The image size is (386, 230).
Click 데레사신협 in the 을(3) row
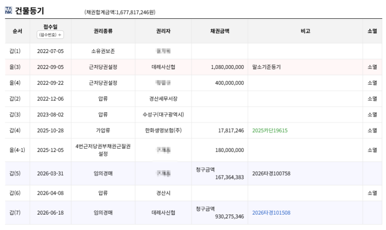tap(164, 67)
